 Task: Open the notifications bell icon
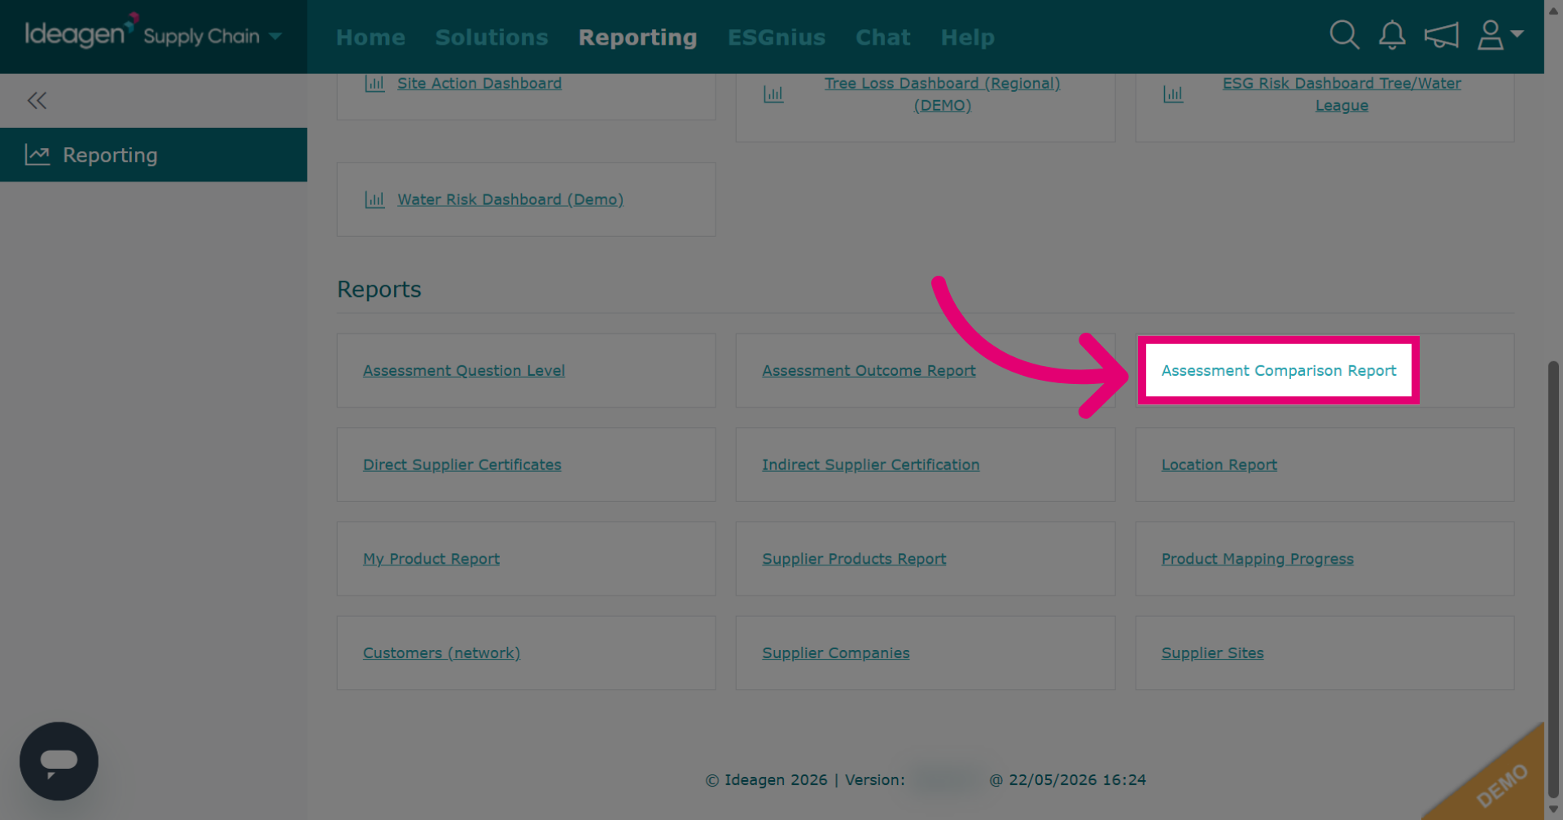1392,35
